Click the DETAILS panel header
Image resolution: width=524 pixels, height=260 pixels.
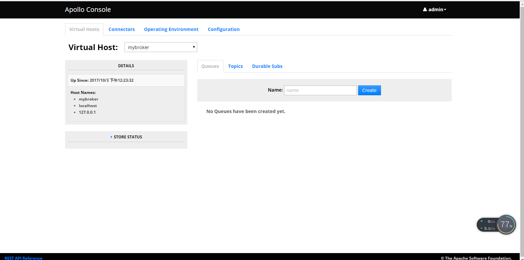coord(126,66)
